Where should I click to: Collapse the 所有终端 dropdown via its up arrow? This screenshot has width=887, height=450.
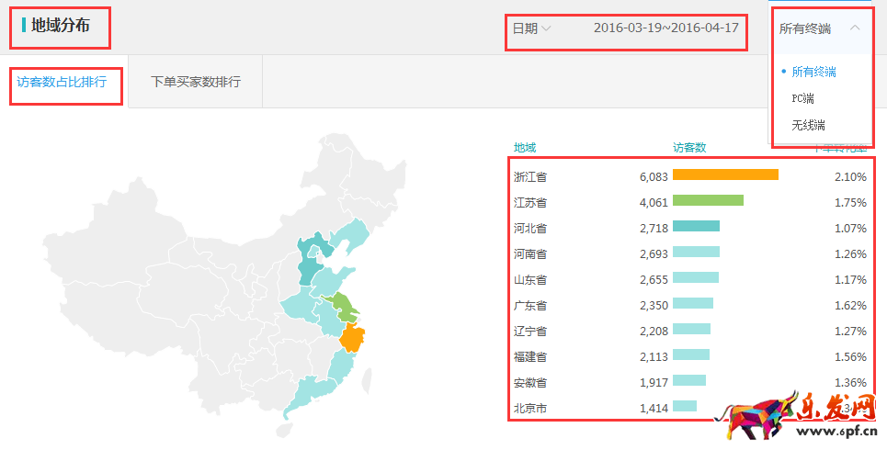(x=855, y=28)
